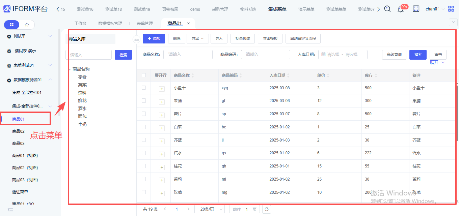The height and width of the screenshot is (216, 459).
Task: Click the blue 添加 button
Action: click(154, 39)
